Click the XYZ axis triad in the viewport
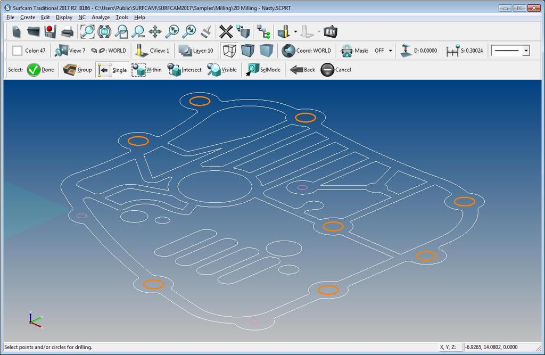The width and height of the screenshot is (545, 355). pos(35,319)
